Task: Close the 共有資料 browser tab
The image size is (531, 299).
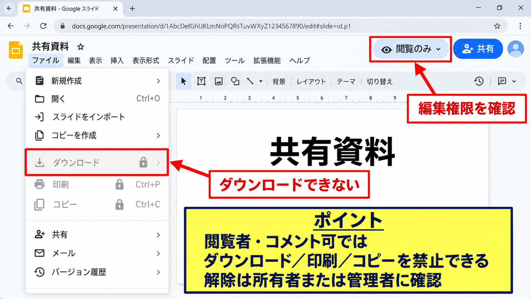Action: (115, 9)
